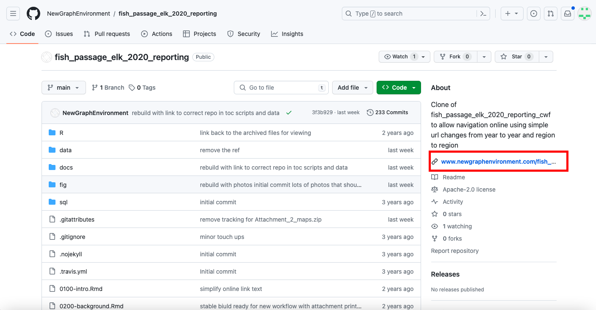
Task: Open the .travis.yml file
Action: click(73, 272)
